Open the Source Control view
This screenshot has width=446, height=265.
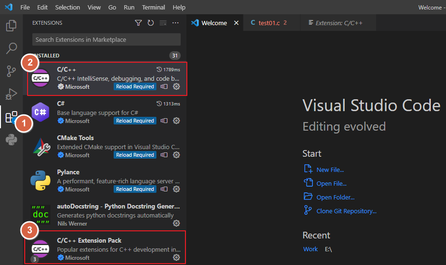11,71
